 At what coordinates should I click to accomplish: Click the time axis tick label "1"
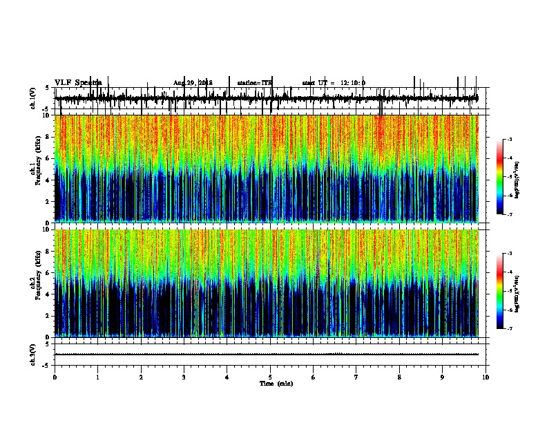pos(97,377)
